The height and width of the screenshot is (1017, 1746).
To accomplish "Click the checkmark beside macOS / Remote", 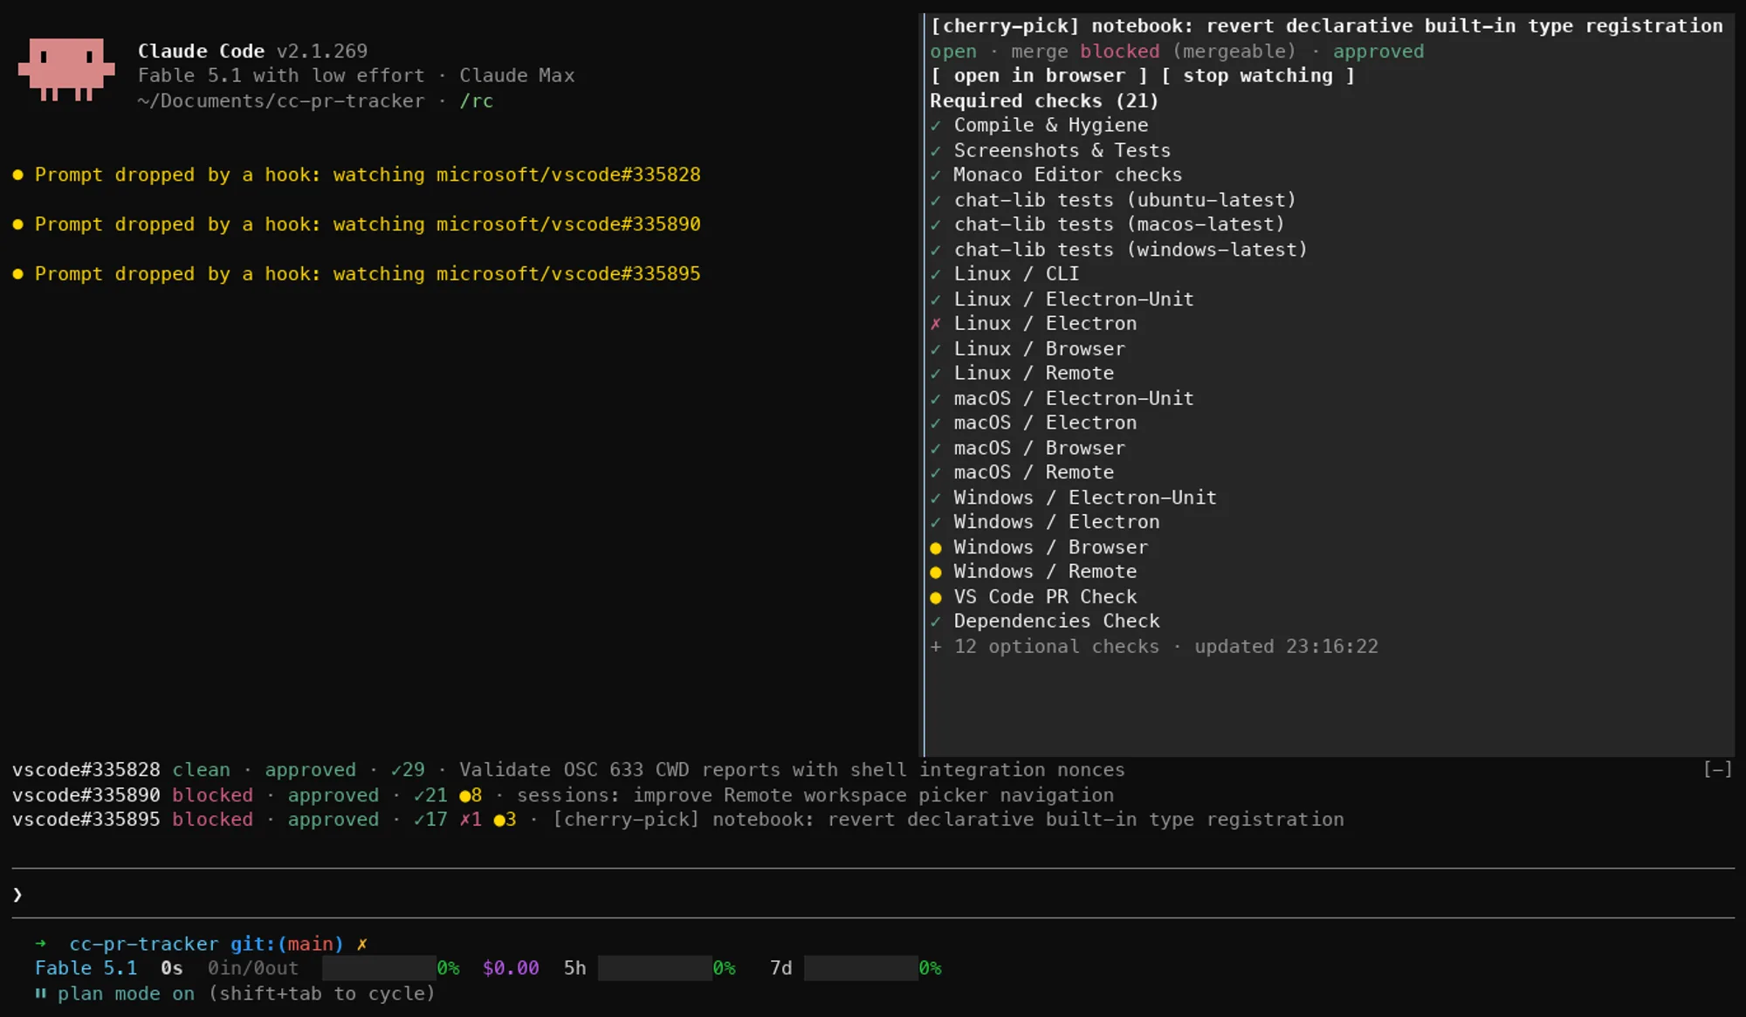I will [936, 473].
